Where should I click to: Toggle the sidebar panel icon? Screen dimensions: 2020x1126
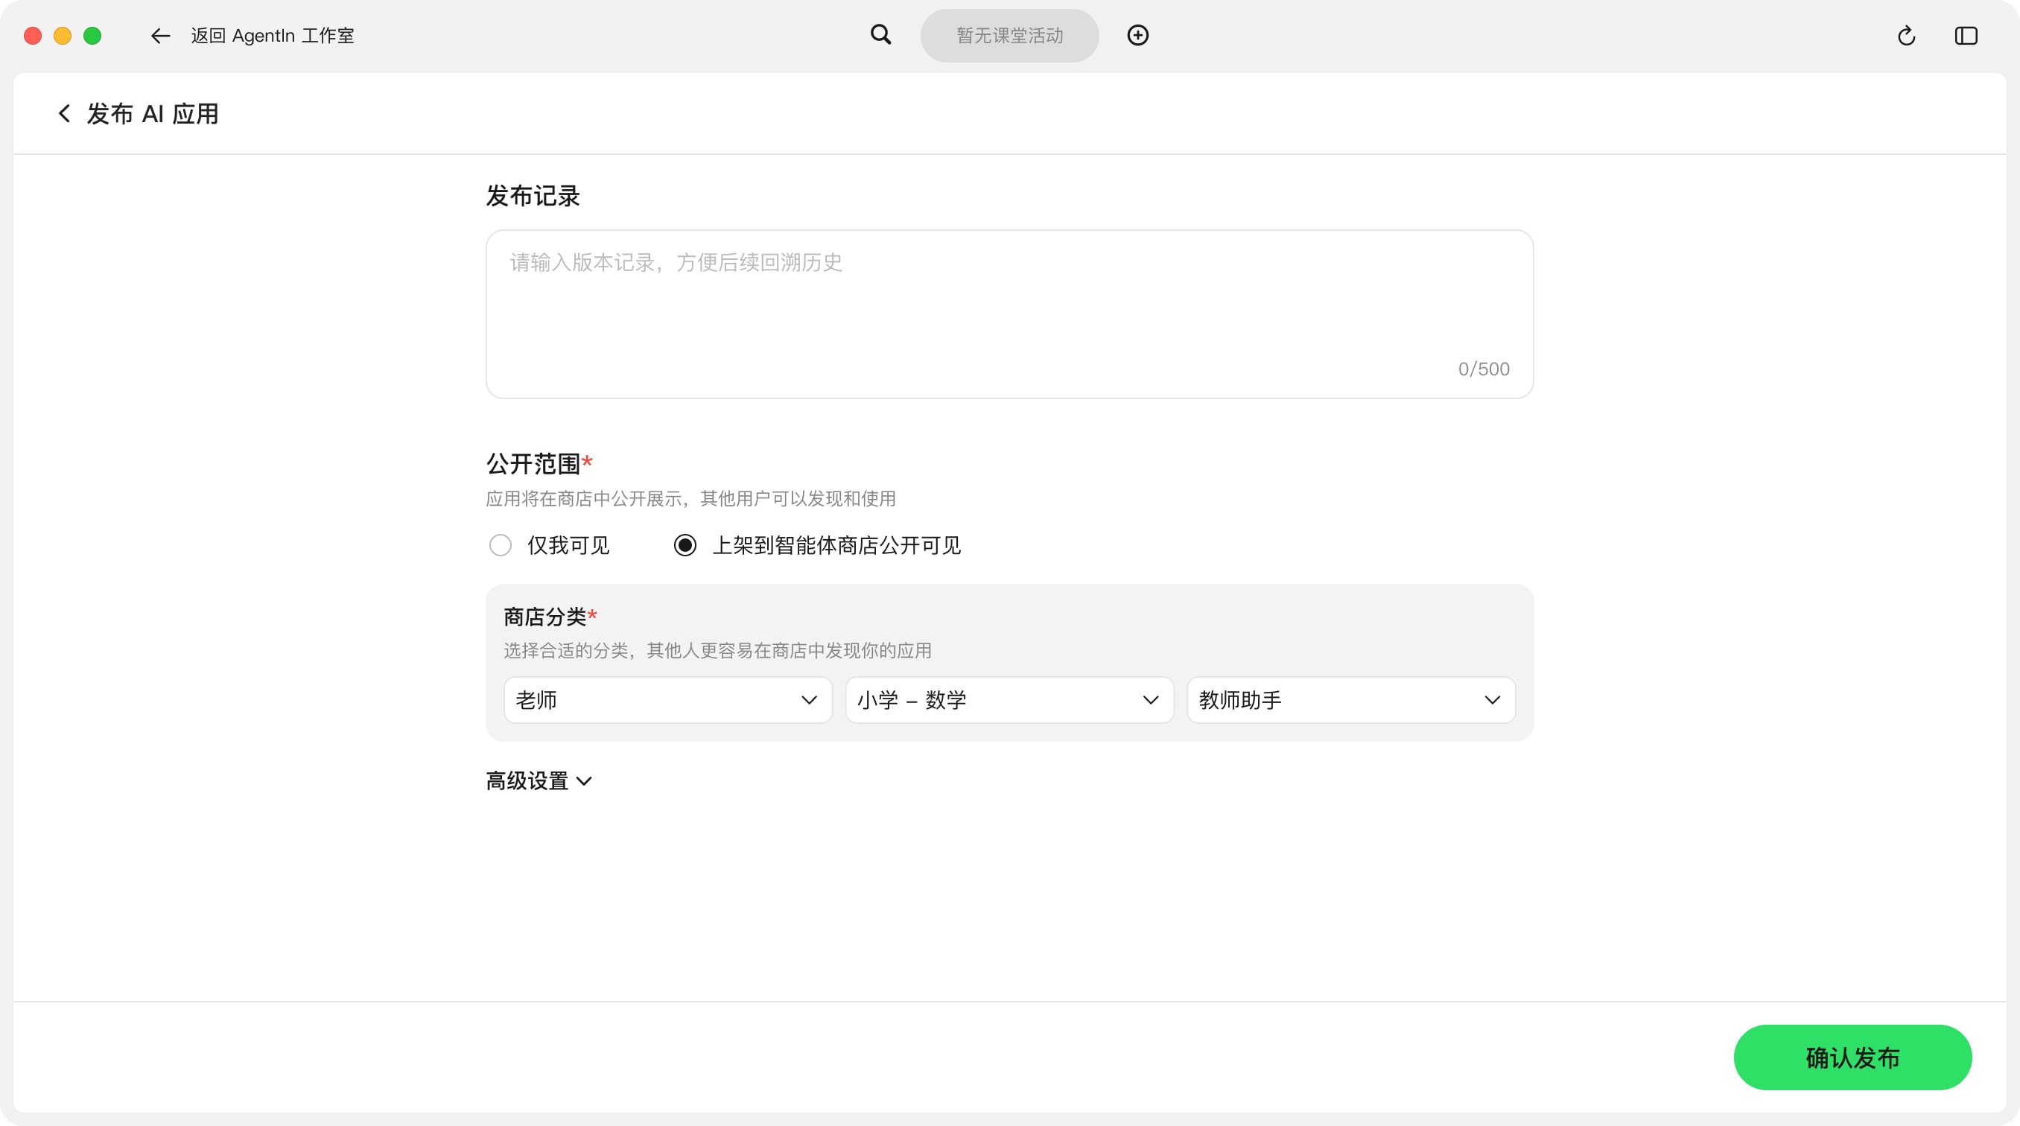[1965, 36]
